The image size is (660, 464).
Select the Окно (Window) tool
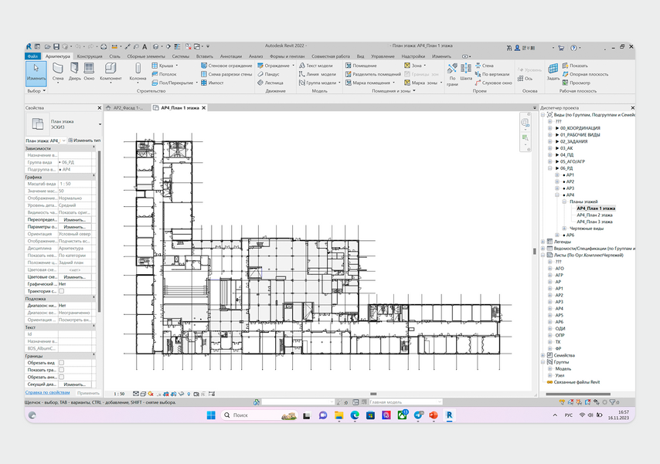click(89, 72)
